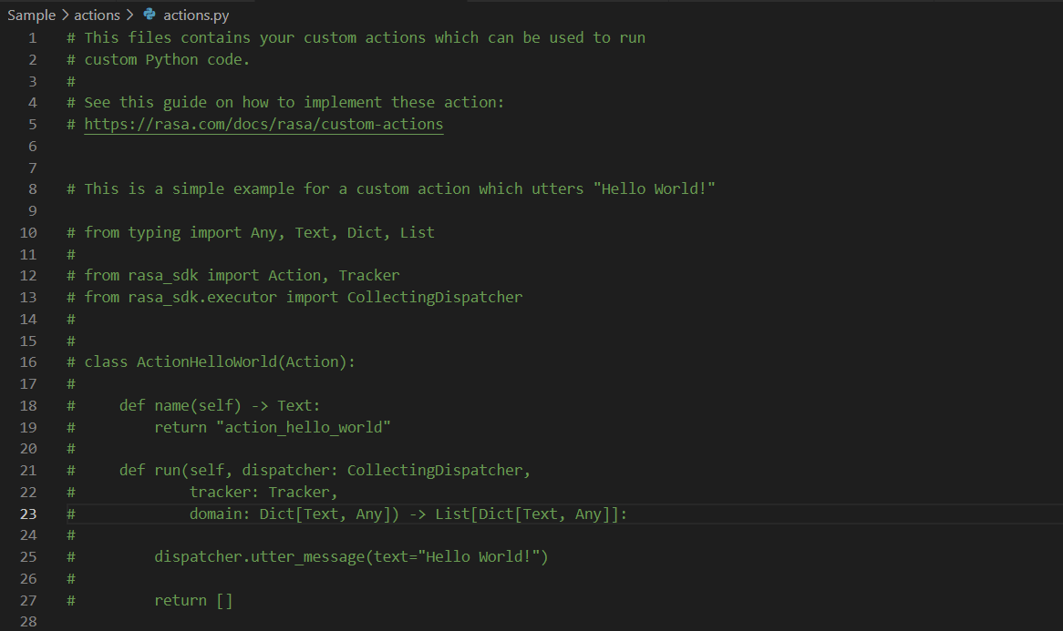Click the 'return []' line
Screen dimensions: 1063x631
193,601
